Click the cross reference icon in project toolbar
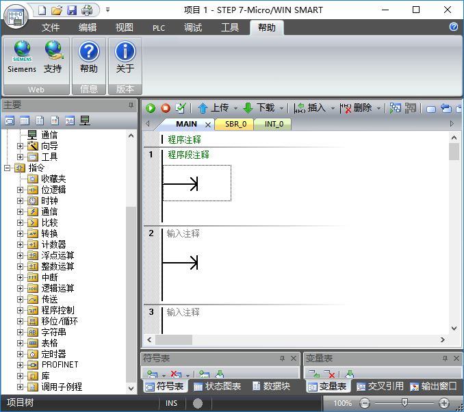464x412 pixels. click(70, 120)
